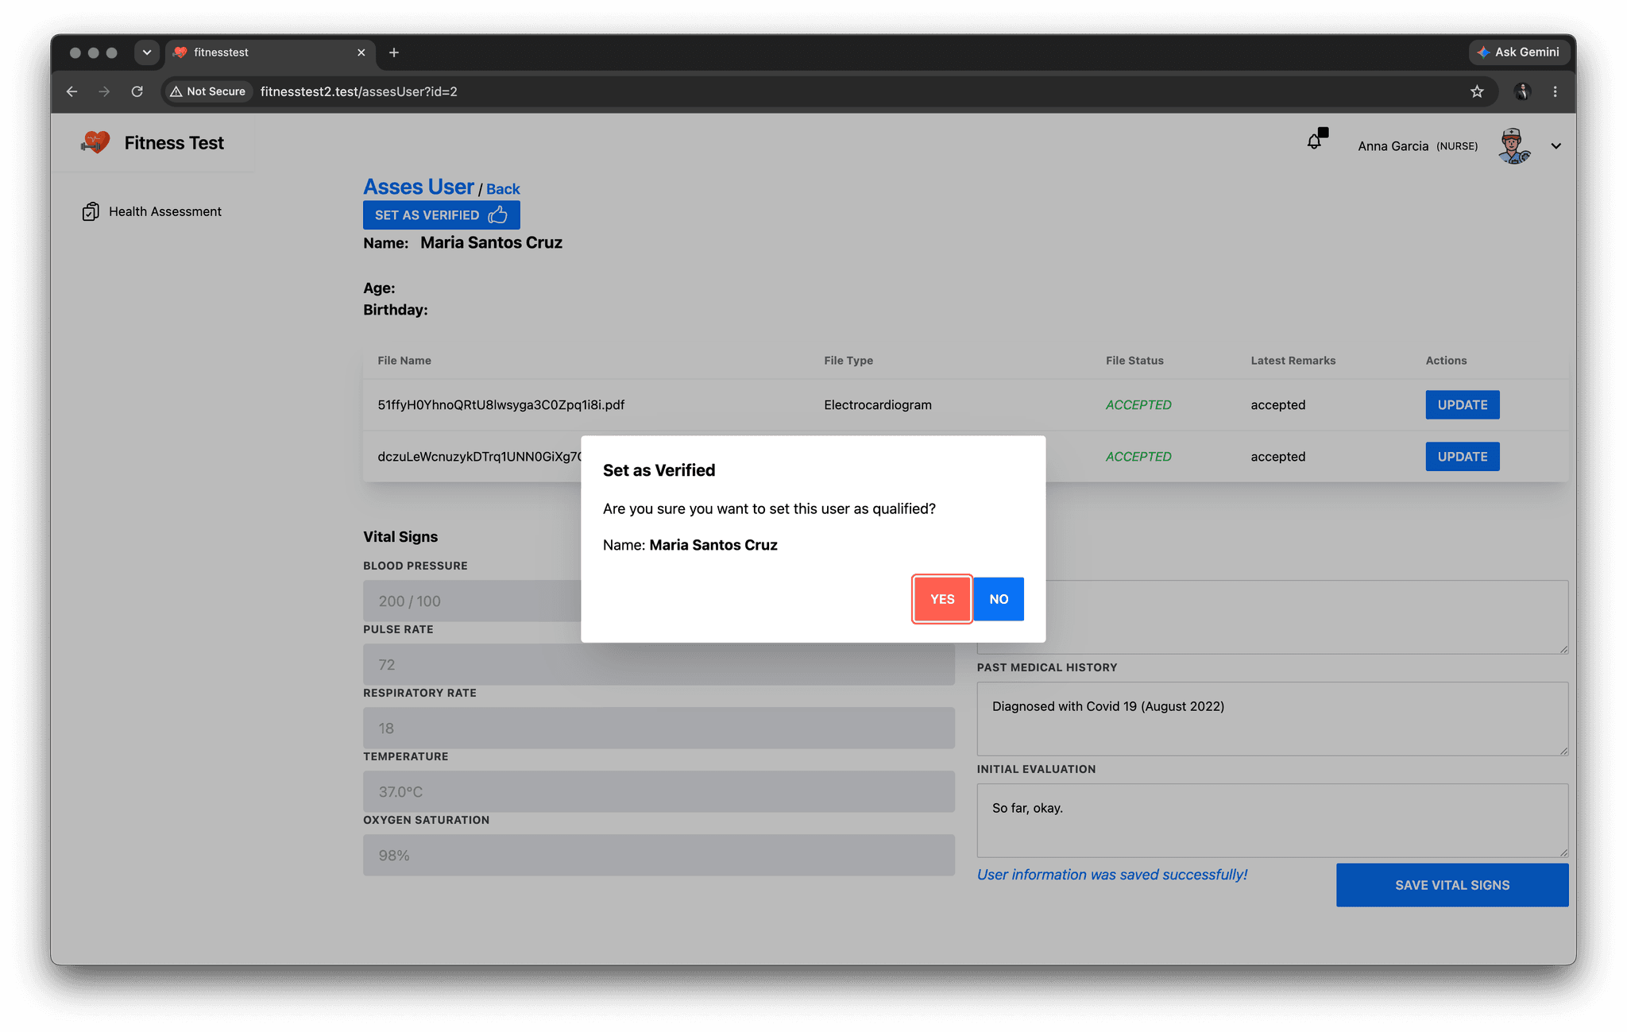The width and height of the screenshot is (1627, 1032).
Task: Click the Ask Gemini button
Action: [1518, 52]
